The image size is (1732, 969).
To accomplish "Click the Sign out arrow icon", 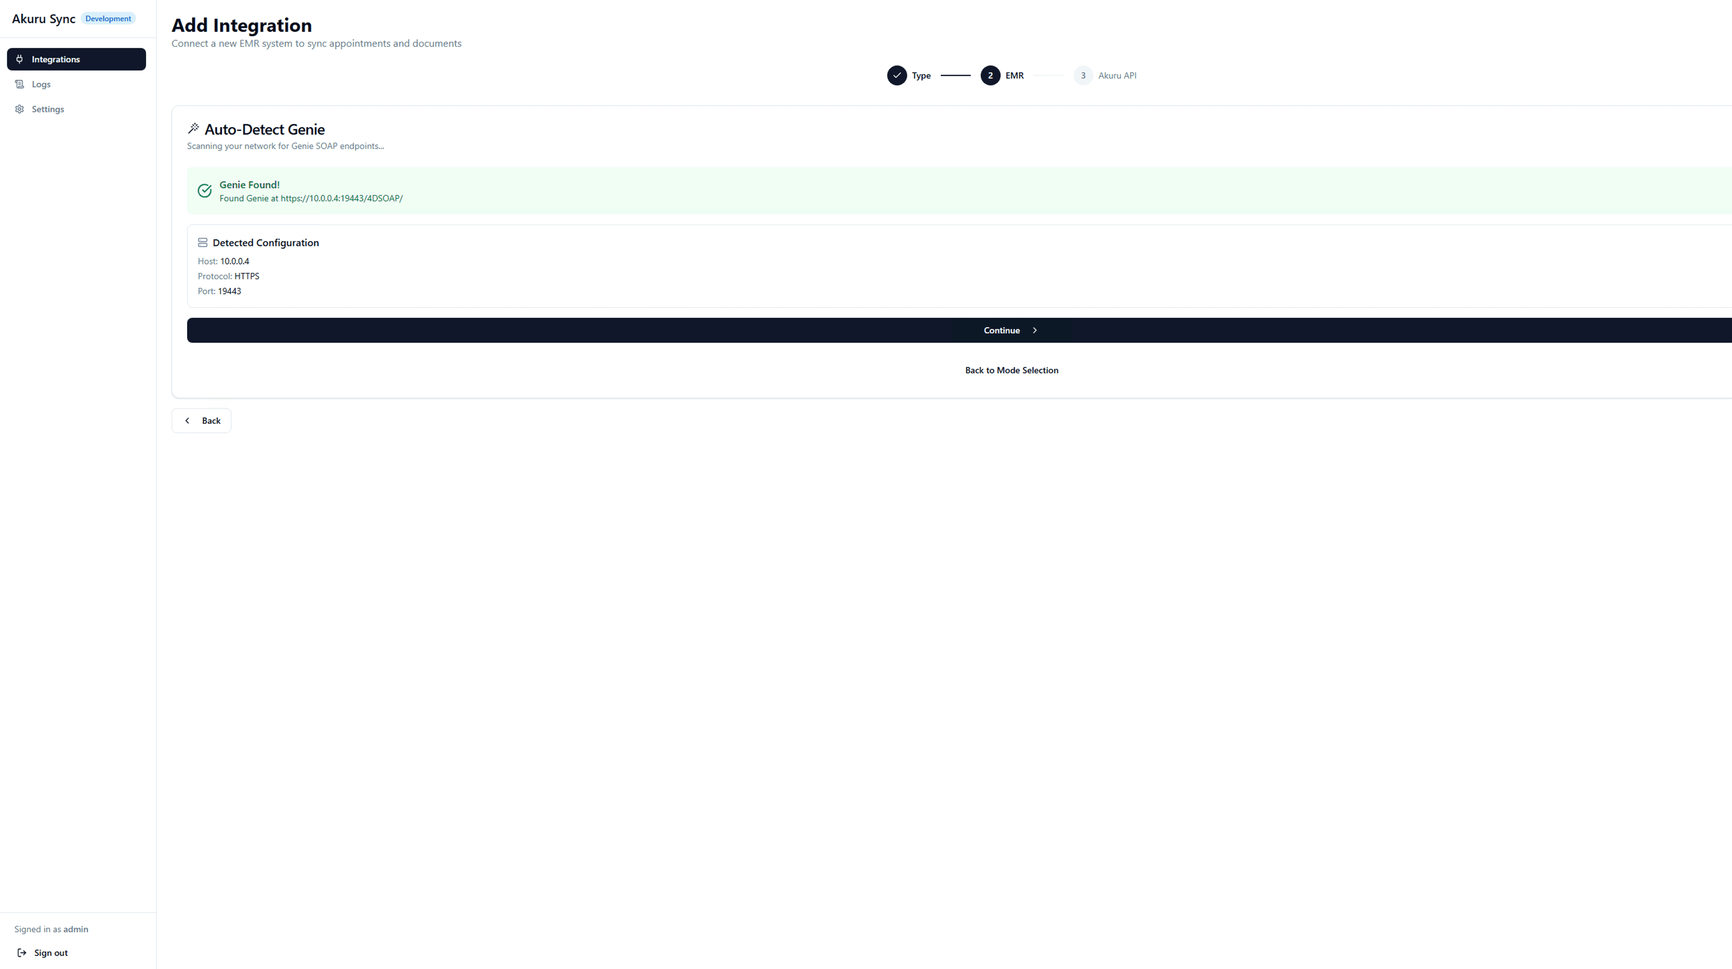I will pos(22,953).
